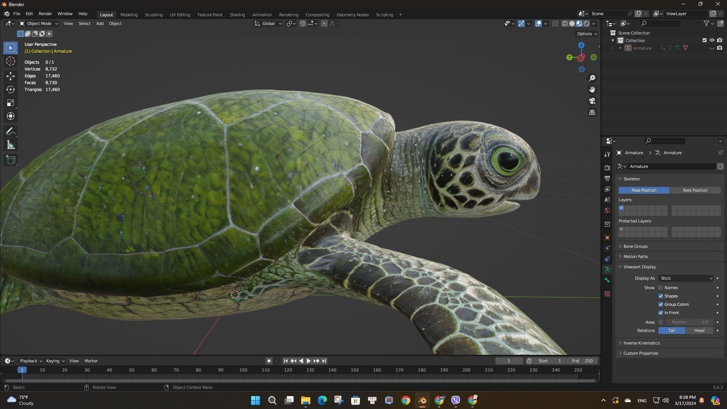Open the Display As Stick dropdown
This screenshot has width=727, height=409.
[x=686, y=278]
